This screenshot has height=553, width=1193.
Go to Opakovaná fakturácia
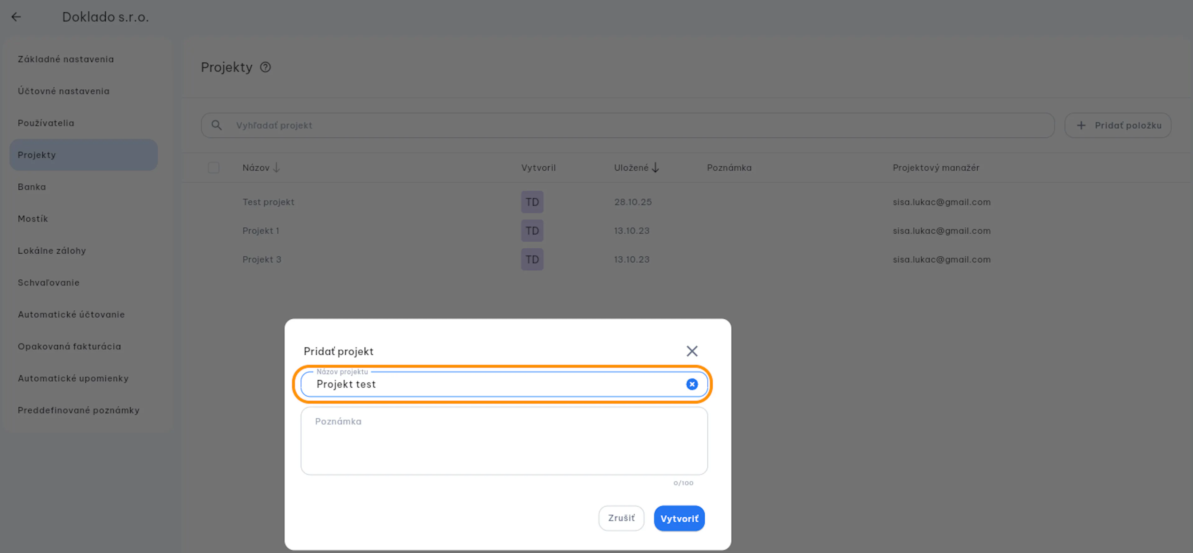click(83, 347)
